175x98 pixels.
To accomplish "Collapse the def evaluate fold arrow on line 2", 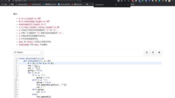I will (x=18, y=61).
